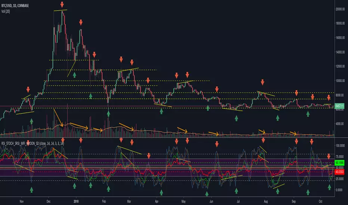348x205 pixels.
Task: Select the May label on the time axis
Action: (x=184, y=201)
